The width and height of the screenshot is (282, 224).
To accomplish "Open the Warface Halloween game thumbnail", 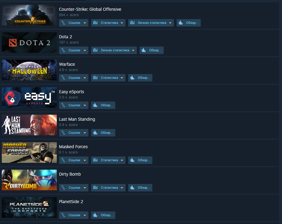I will tap(29, 70).
